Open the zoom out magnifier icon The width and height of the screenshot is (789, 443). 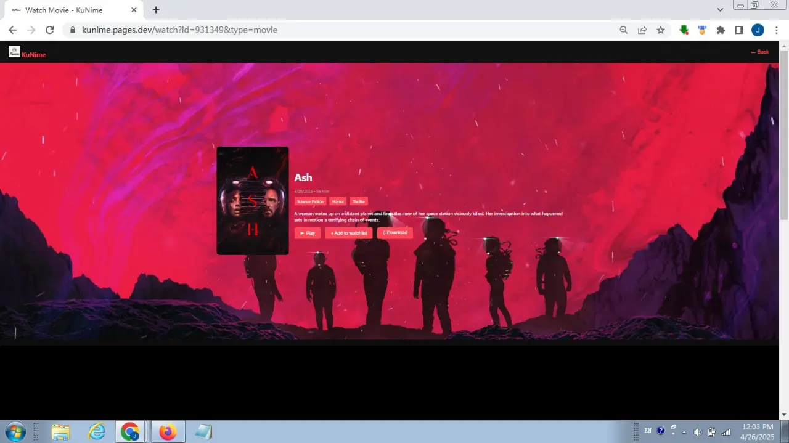coord(624,30)
